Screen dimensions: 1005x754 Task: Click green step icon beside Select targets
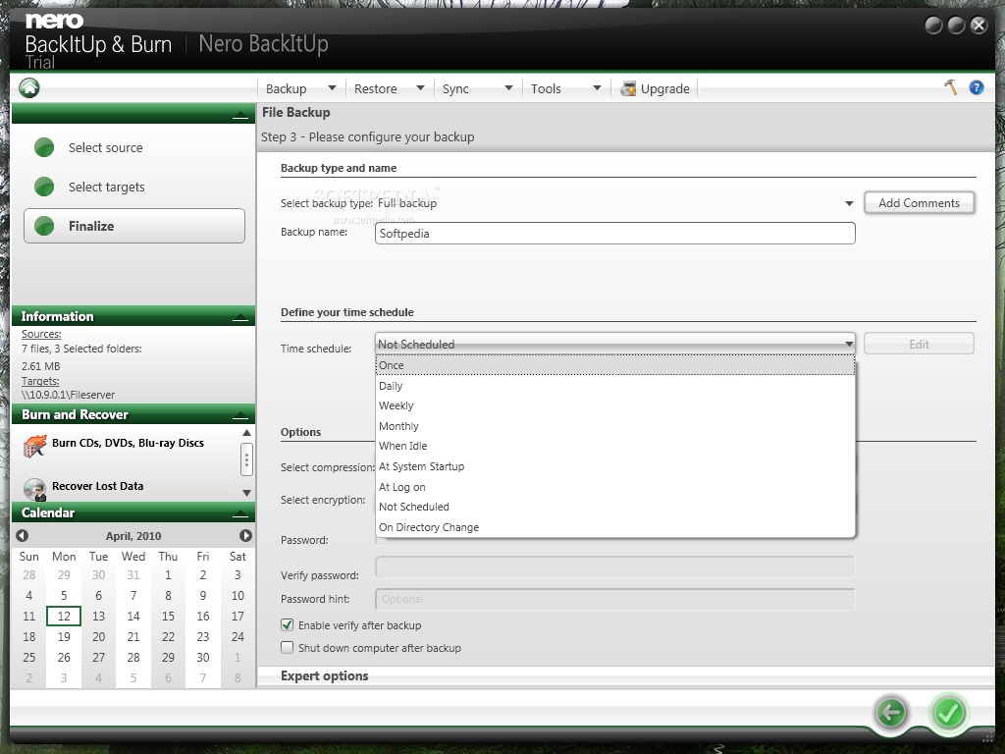[x=44, y=187]
